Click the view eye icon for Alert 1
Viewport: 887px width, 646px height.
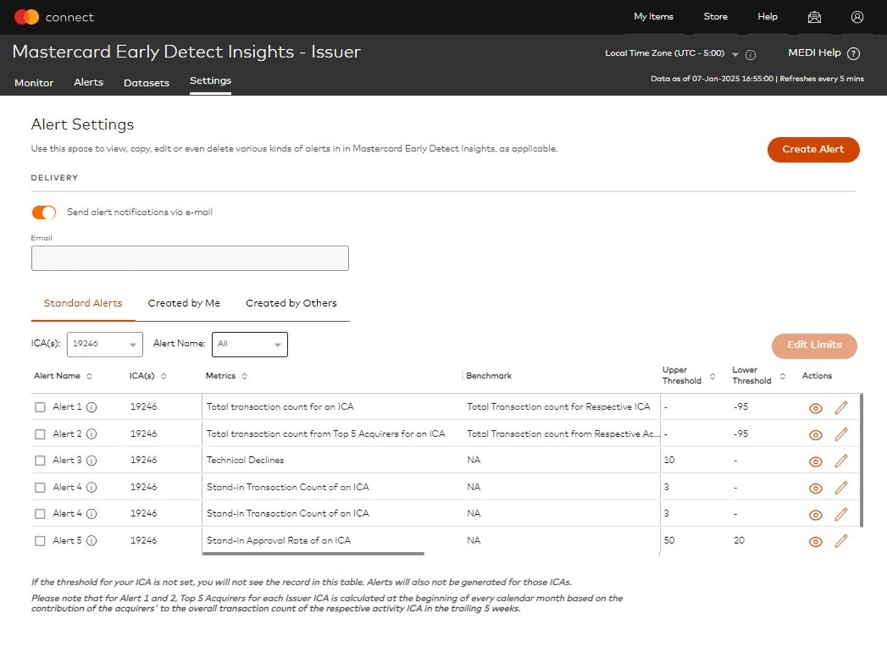click(x=816, y=408)
